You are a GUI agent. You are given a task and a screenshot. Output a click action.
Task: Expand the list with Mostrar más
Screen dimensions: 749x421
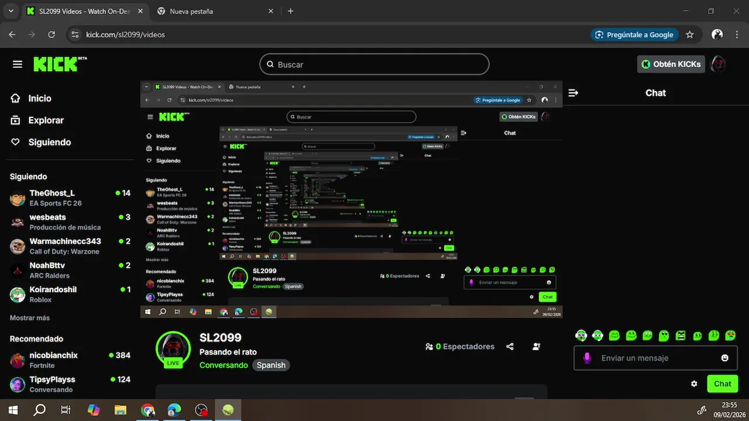coord(30,318)
